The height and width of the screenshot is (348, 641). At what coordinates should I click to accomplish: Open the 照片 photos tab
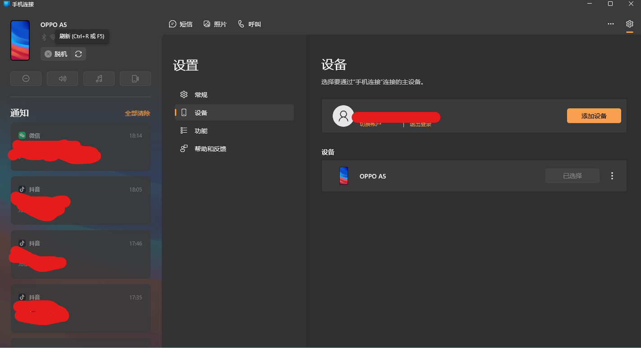click(x=215, y=24)
